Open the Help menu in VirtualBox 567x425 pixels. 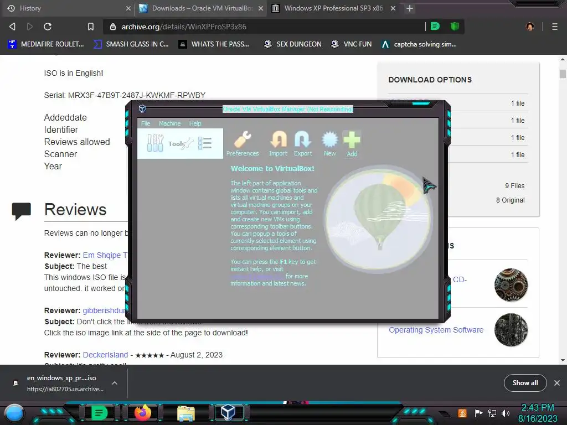point(195,123)
